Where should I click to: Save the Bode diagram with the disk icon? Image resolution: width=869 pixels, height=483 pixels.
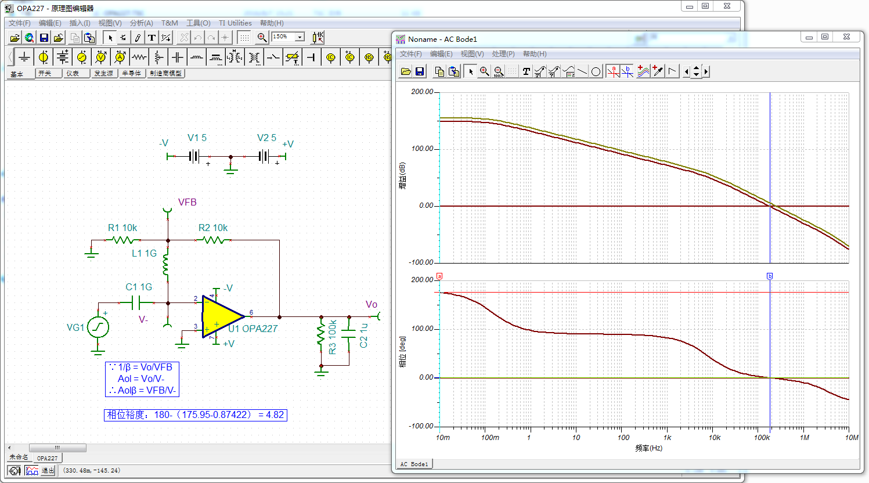click(420, 71)
